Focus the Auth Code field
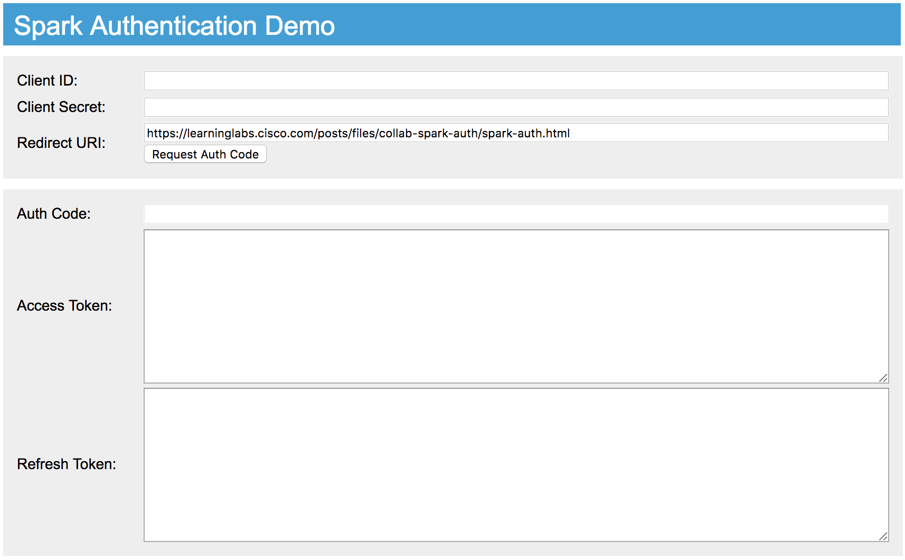905x560 pixels. [x=516, y=214]
